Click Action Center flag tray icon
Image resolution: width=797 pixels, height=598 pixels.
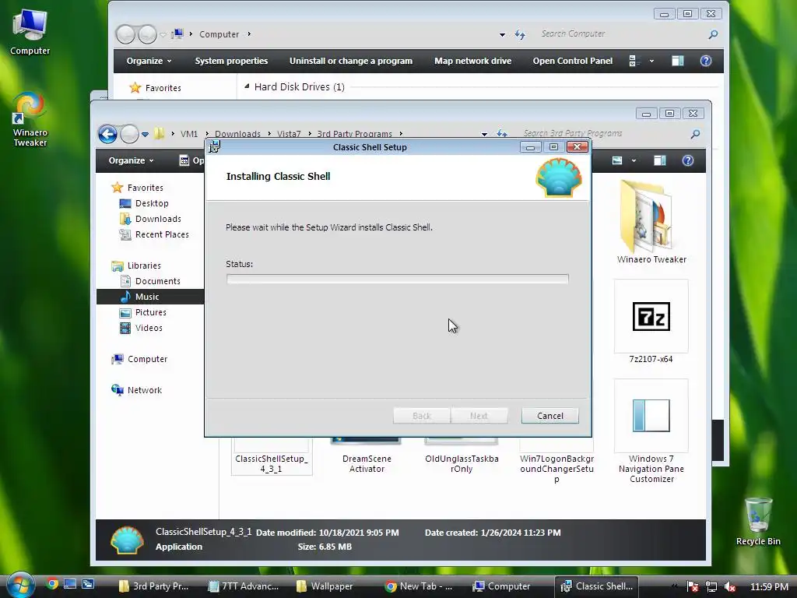(693, 587)
